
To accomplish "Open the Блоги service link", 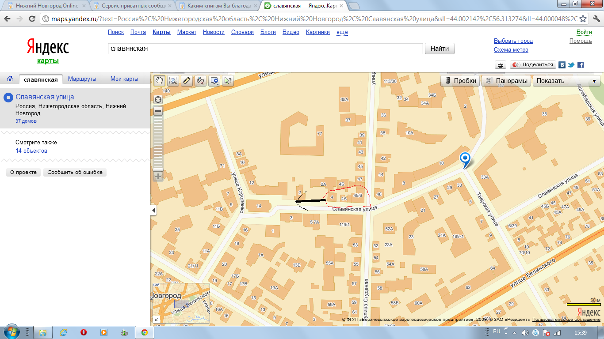I will click(x=268, y=32).
